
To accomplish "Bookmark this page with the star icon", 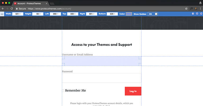I will [186, 9].
